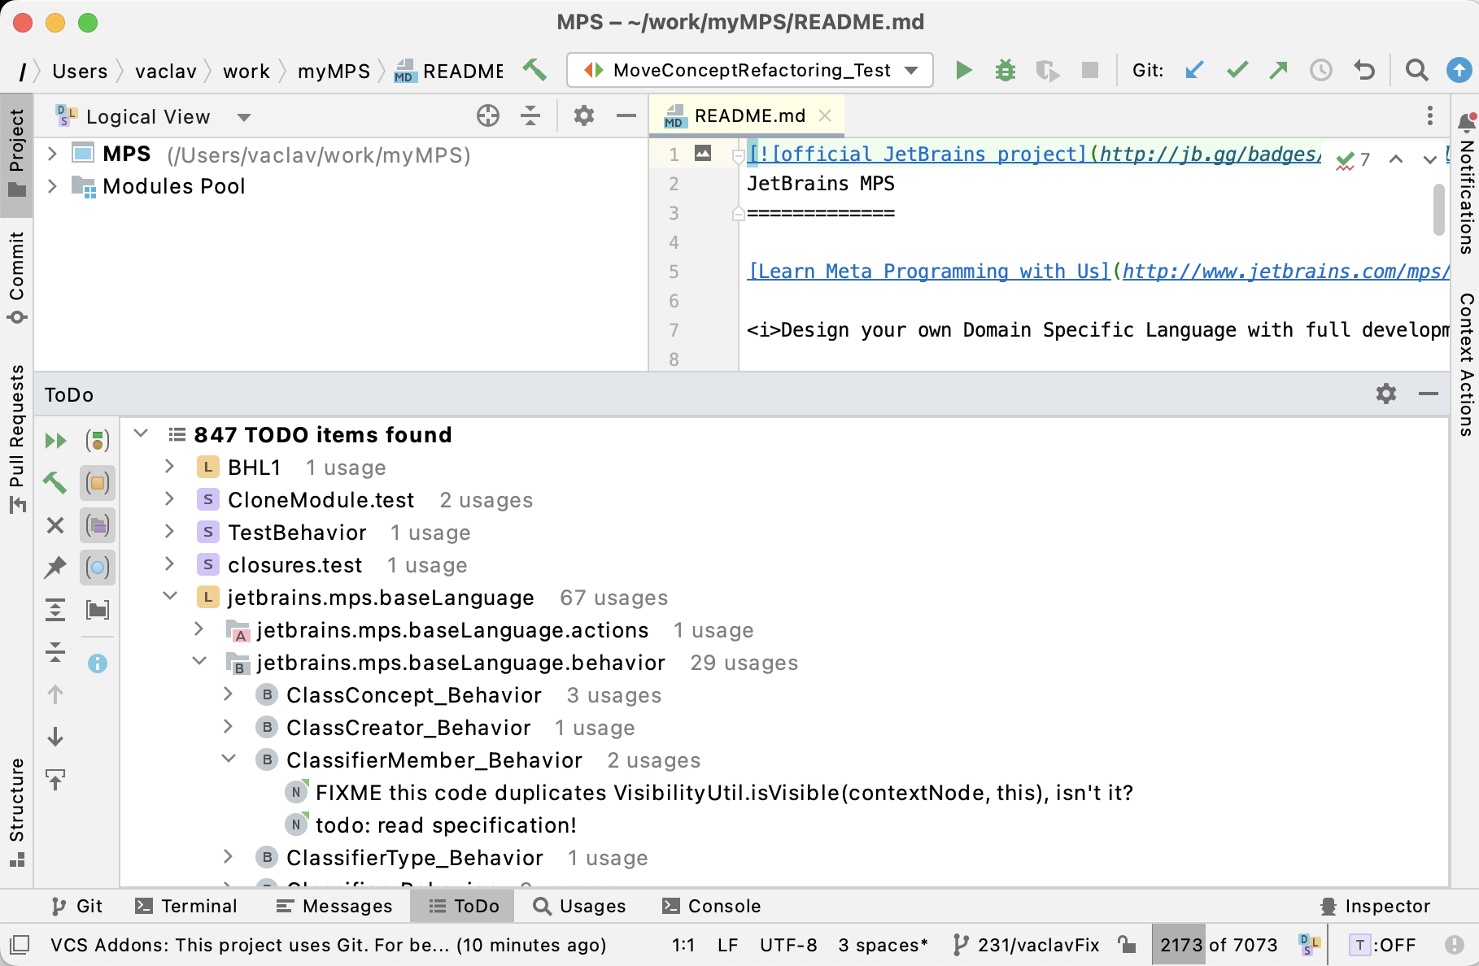Viewport: 1479px width, 966px height.
Task: Open the run configuration dropdown
Action: [910, 70]
